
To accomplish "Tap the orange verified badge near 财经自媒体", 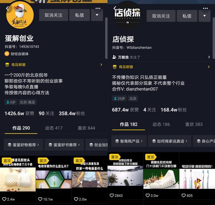I will [x=7, y=54].
